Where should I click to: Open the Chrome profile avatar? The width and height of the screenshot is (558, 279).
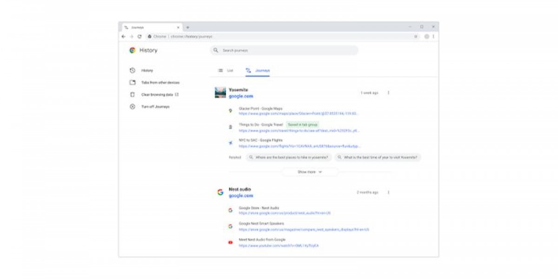click(x=427, y=36)
